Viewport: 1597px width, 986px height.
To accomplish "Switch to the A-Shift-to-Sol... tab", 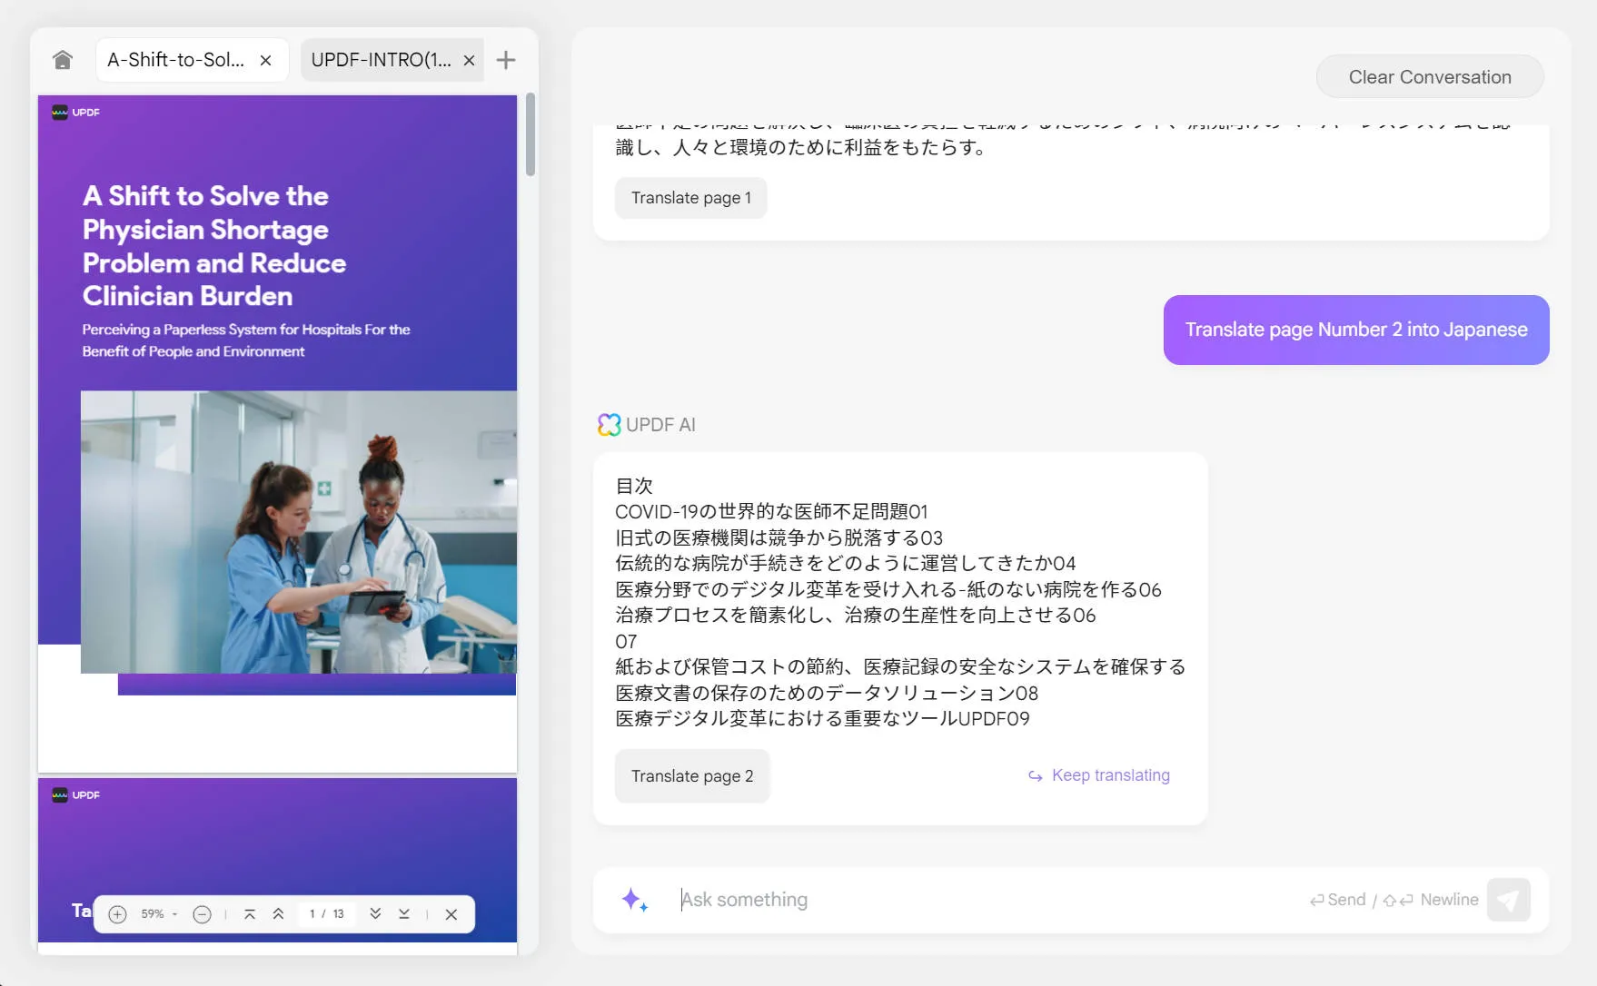I will coord(176,60).
